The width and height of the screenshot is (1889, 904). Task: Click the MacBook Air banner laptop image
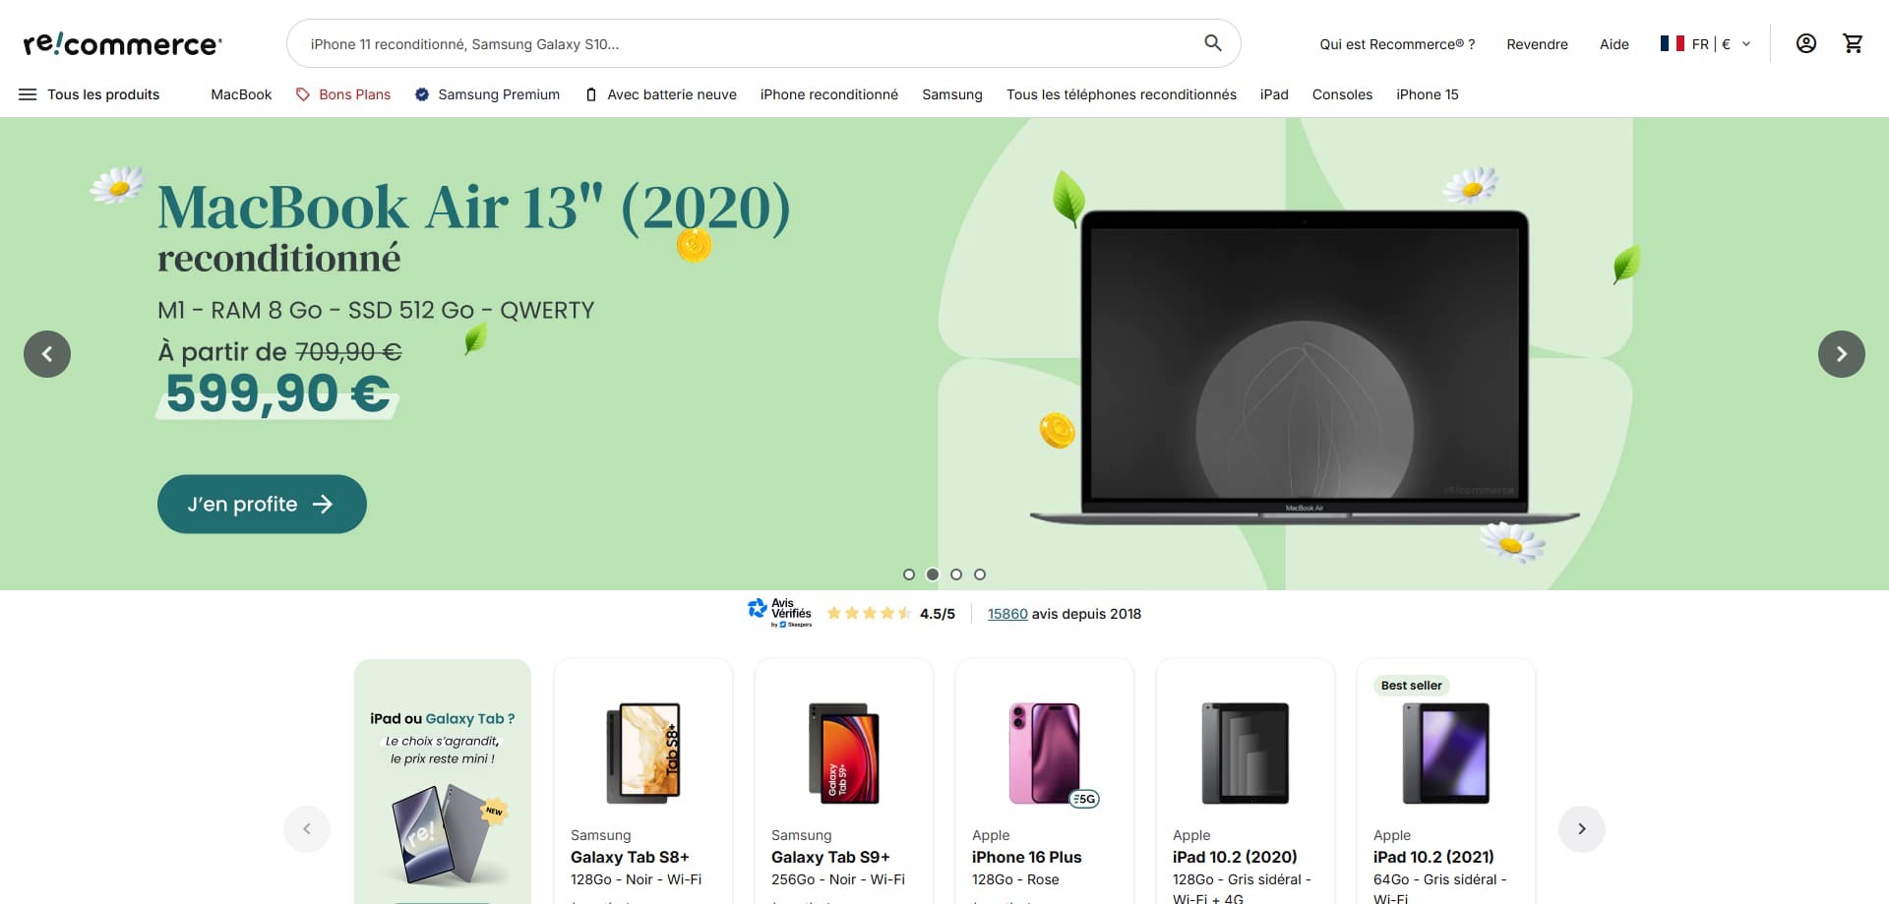pos(1305,366)
